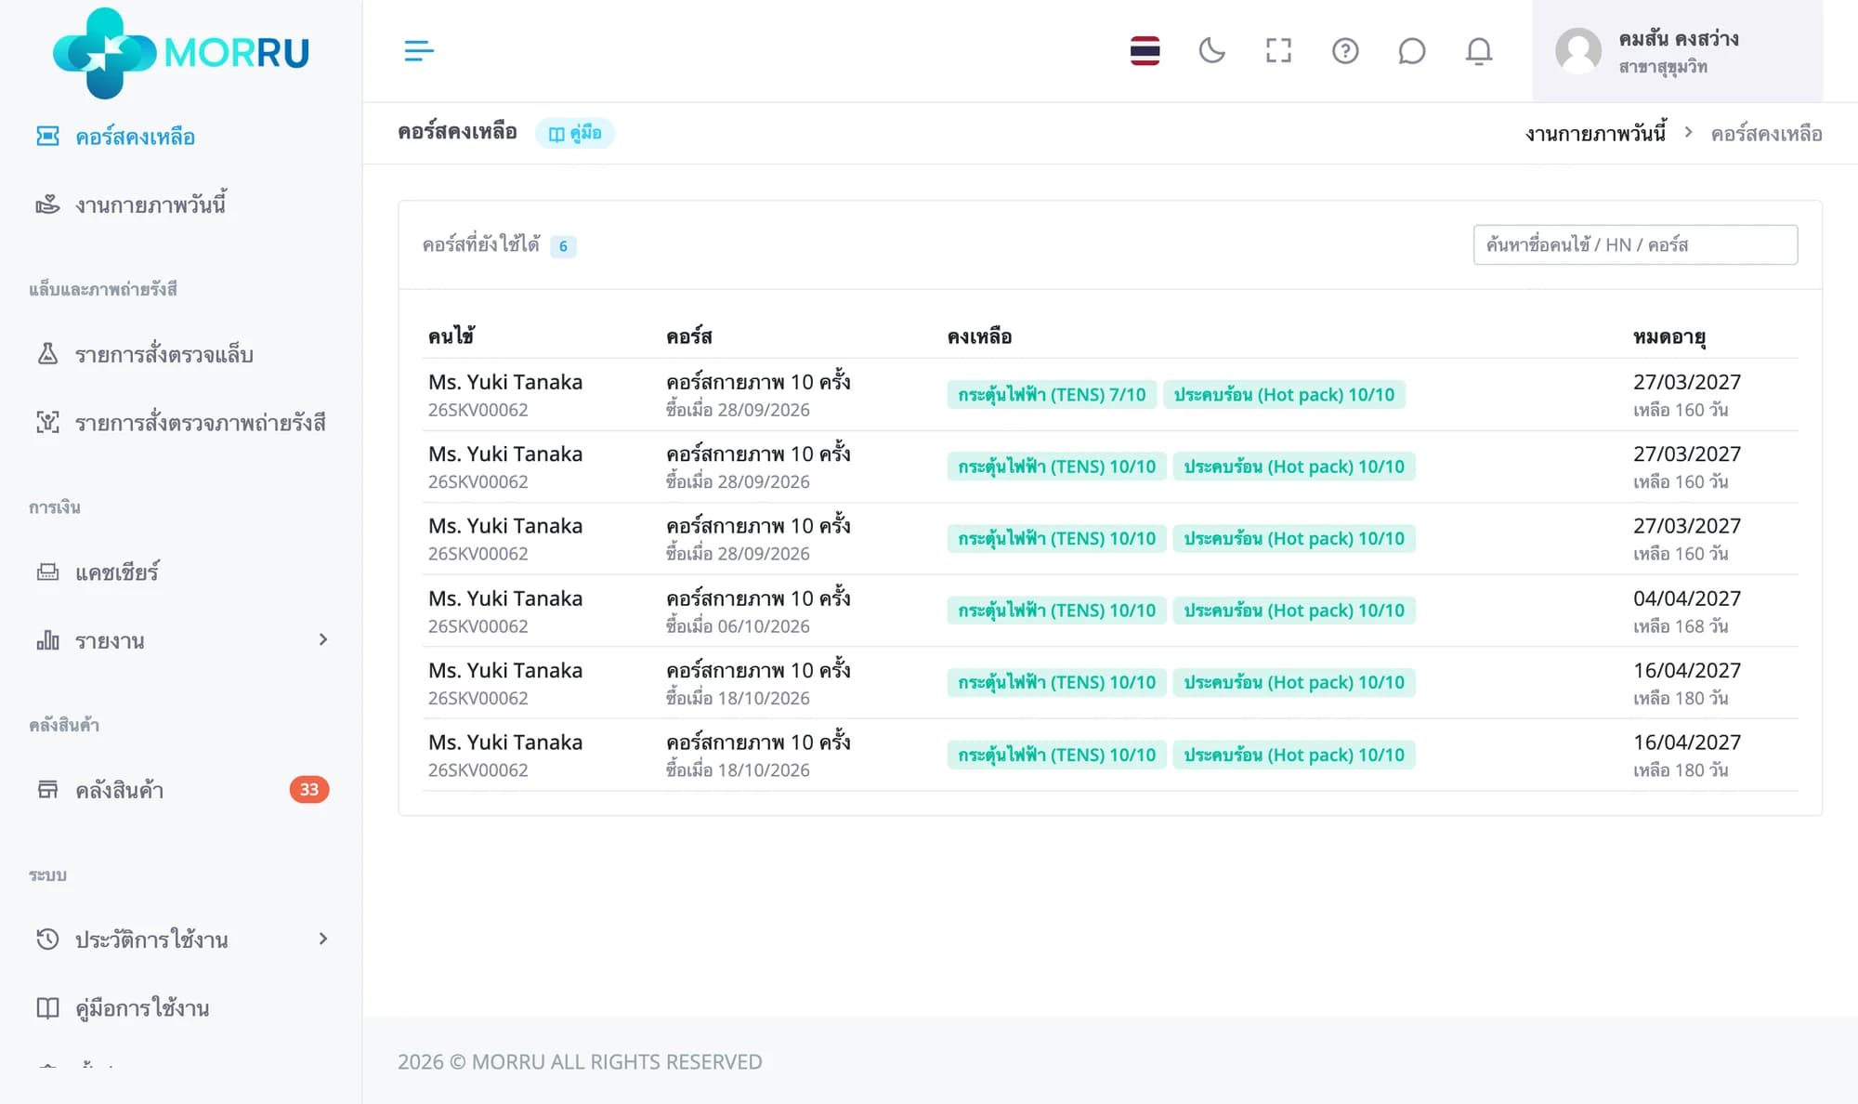Open user profile menu คมสัน คงสว่าง

tap(1677, 51)
